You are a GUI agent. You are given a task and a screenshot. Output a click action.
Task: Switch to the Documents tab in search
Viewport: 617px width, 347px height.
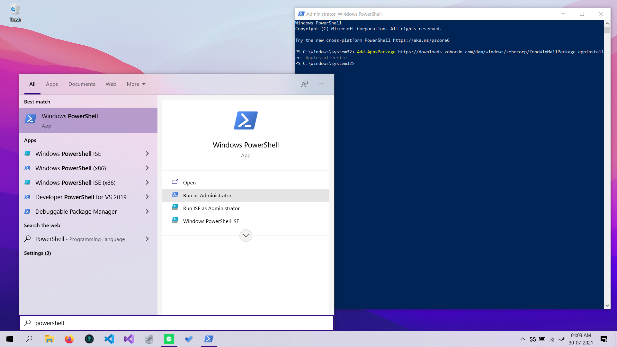(x=82, y=84)
